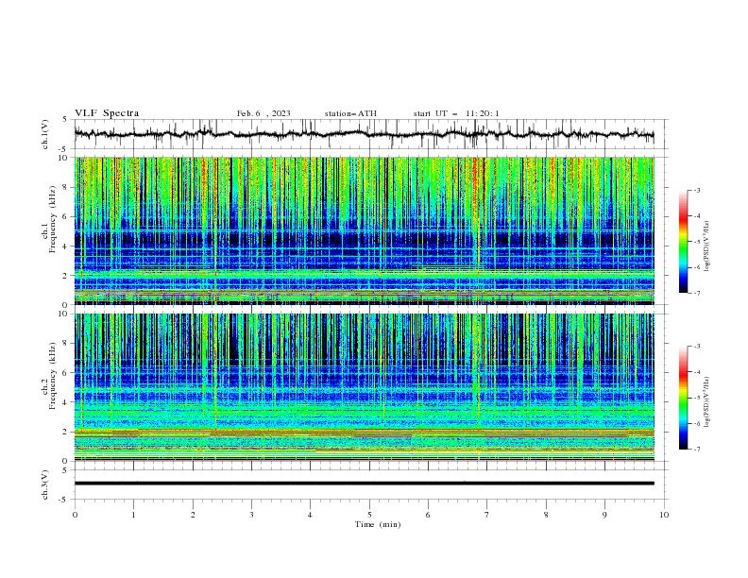
Task: Click the ch.1(V) axis label
Action: (x=45, y=134)
